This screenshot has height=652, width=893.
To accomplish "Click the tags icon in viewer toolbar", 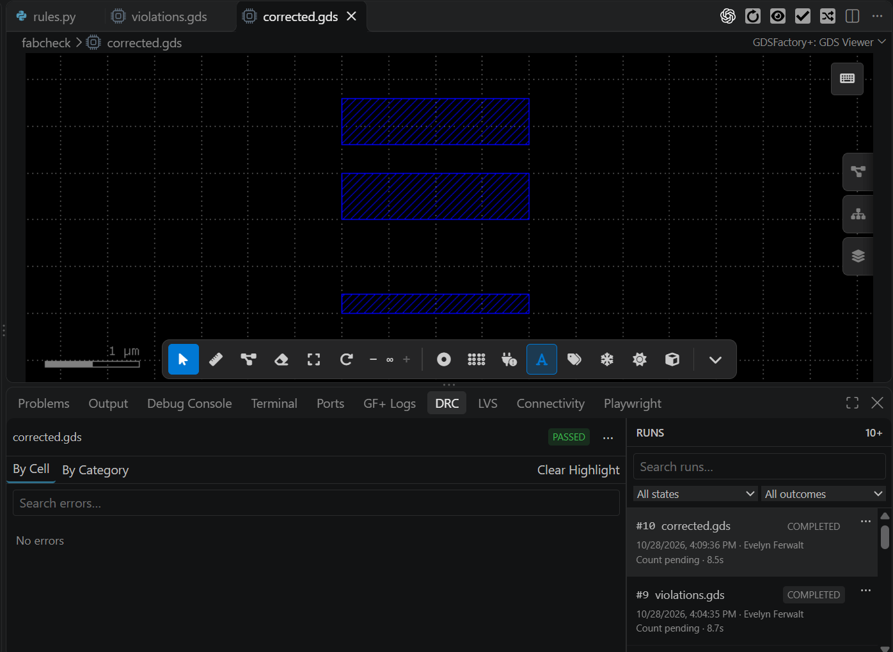I will [574, 359].
